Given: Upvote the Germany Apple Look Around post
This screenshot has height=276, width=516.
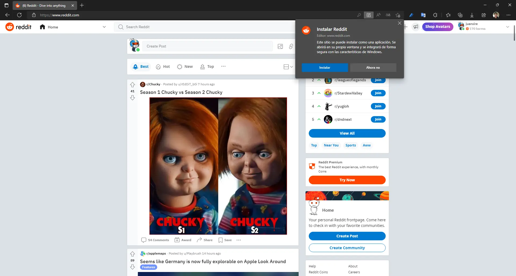Looking at the screenshot, I should tap(132, 254).
